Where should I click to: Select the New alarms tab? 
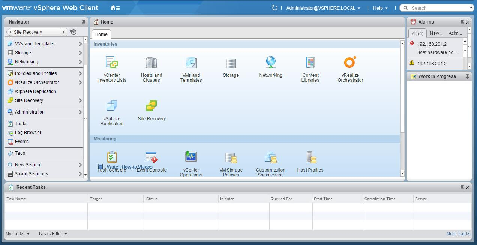point(436,33)
